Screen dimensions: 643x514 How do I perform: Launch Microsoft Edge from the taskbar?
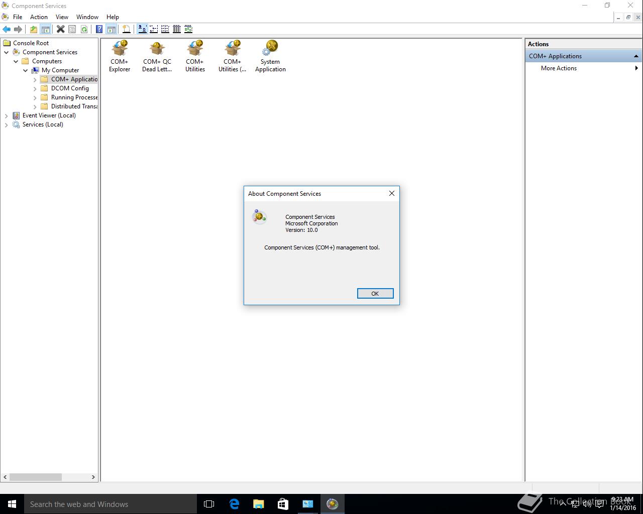(234, 504)
